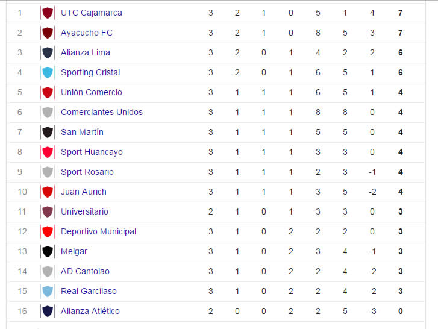The height and width of the screenshot is (329, 438).
Task: Open the UTC Cajamarca team link
Action: 92,13
